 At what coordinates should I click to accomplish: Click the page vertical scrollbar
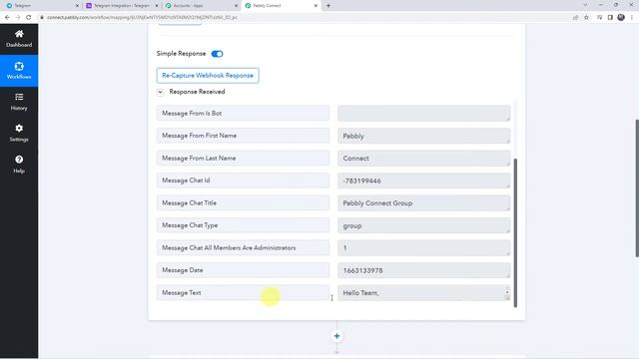click(637, 188)
